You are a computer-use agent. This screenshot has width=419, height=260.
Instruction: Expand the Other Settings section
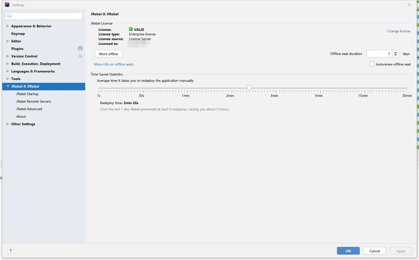[8, 124]
